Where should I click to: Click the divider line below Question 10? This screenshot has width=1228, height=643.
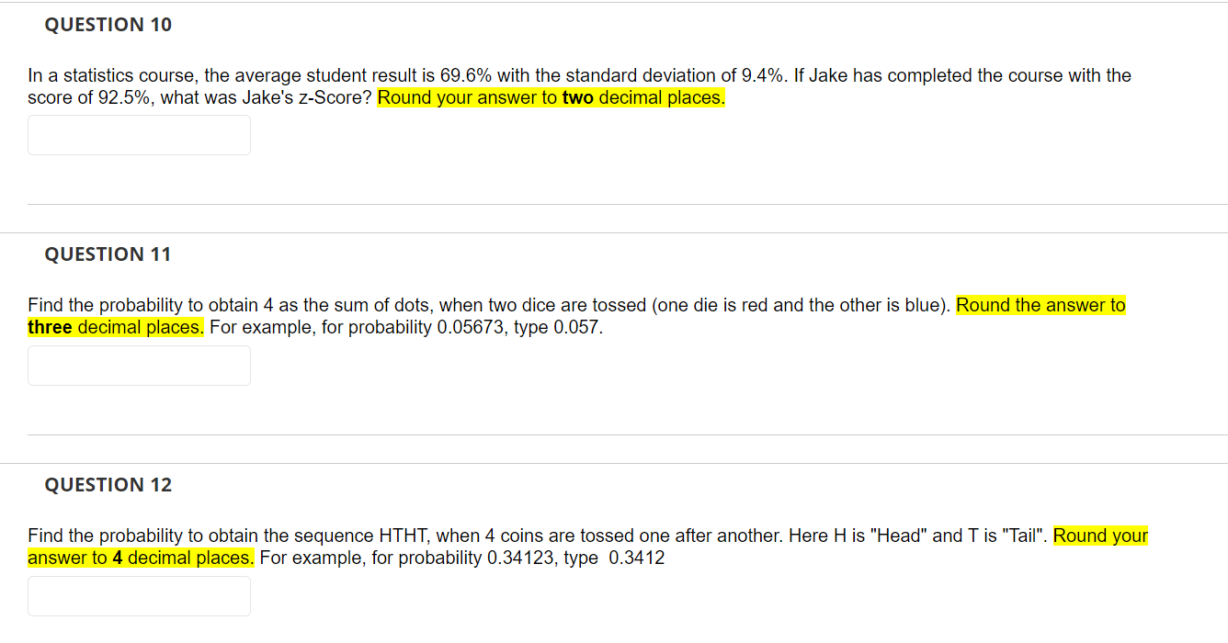coord(614,204)
